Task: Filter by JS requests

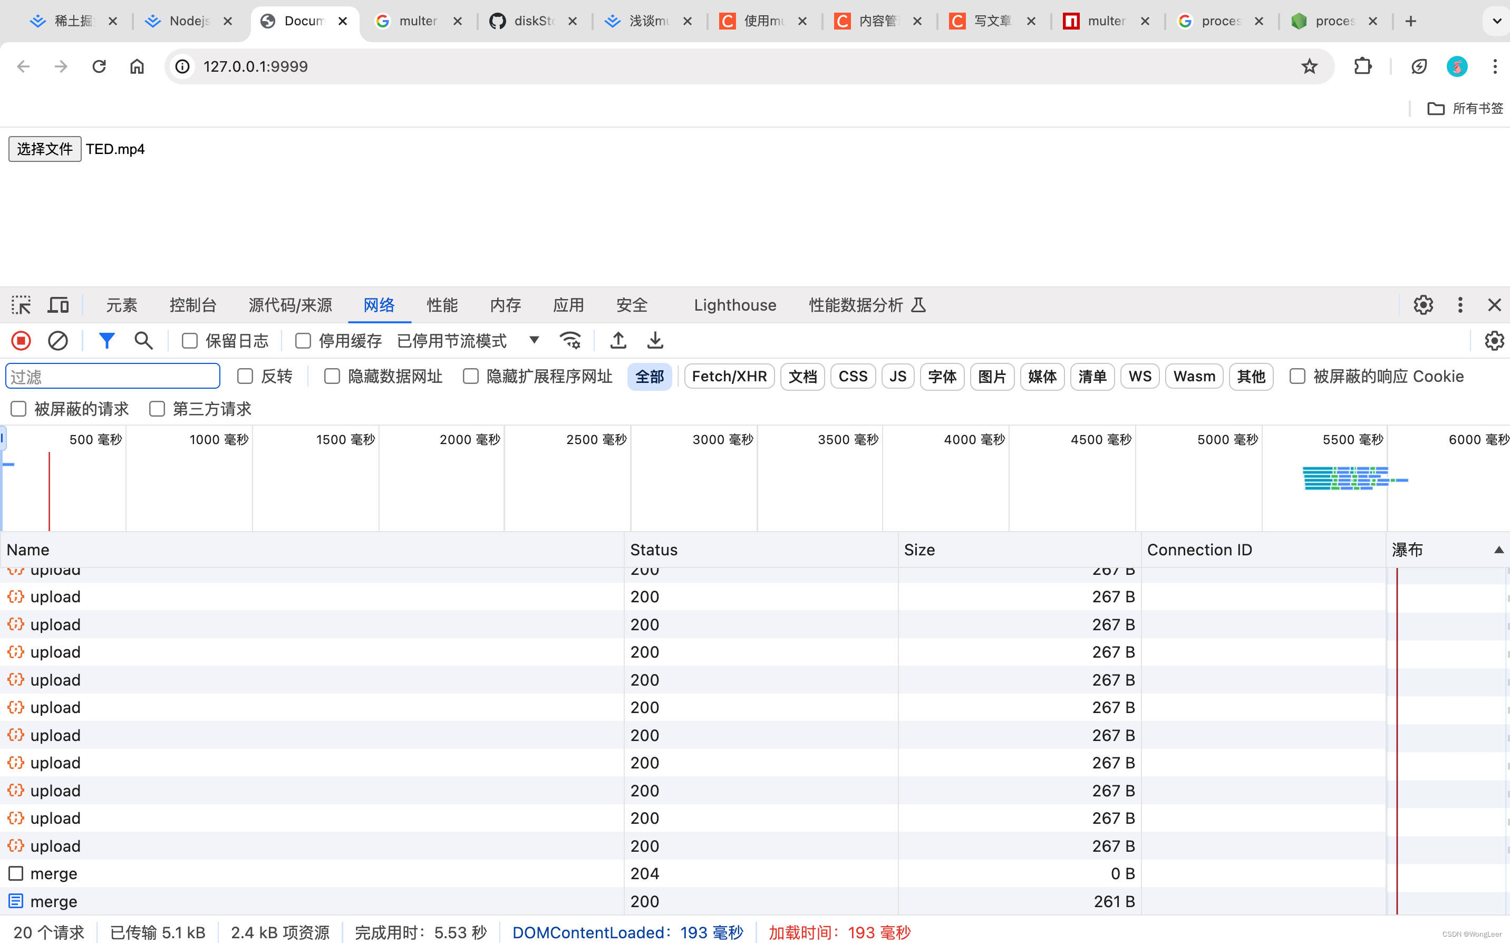Action: click(897, 376)
